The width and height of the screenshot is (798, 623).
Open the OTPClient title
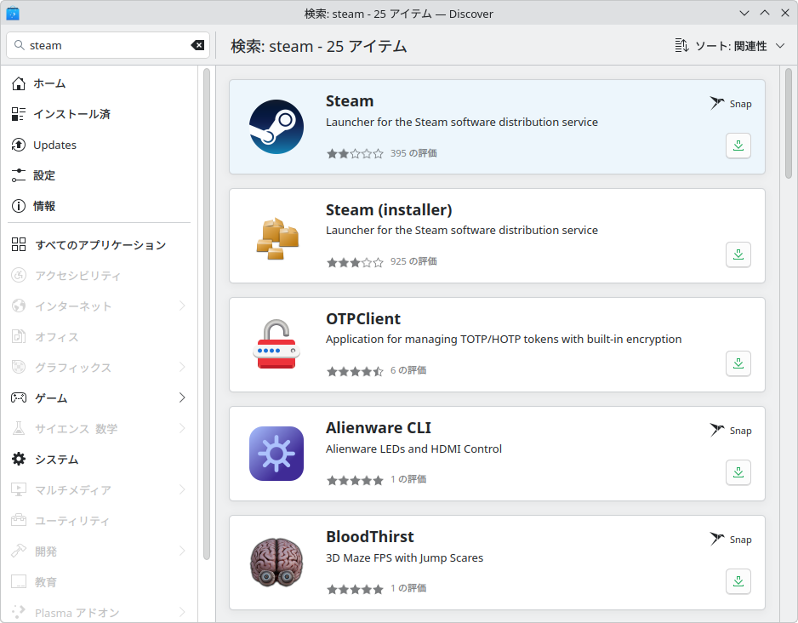[x=363, y=318]
